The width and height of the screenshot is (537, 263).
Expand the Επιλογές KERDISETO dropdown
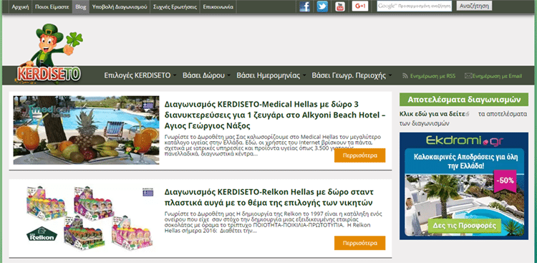click(140, 75)
